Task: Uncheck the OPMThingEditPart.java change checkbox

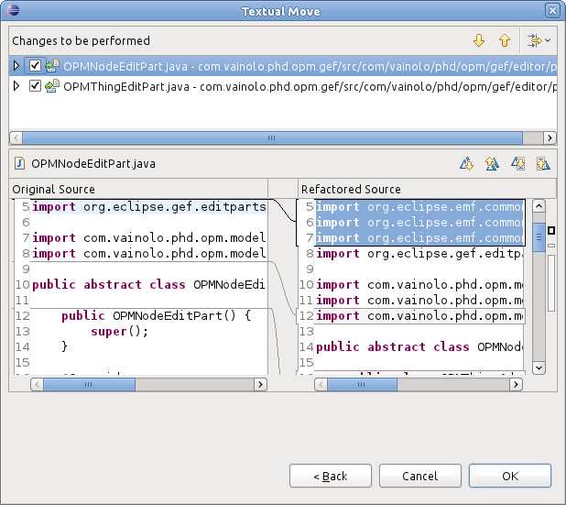Action: pyautogui.click(x=35, y=86)
